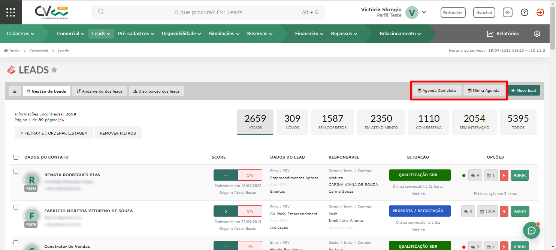
Task: Select the 1110 COM RESERVA counter
Action: [429, 122]
